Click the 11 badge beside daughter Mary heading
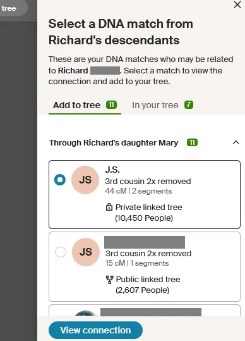The width and height of the screenshot is (245, 341). 192,142
